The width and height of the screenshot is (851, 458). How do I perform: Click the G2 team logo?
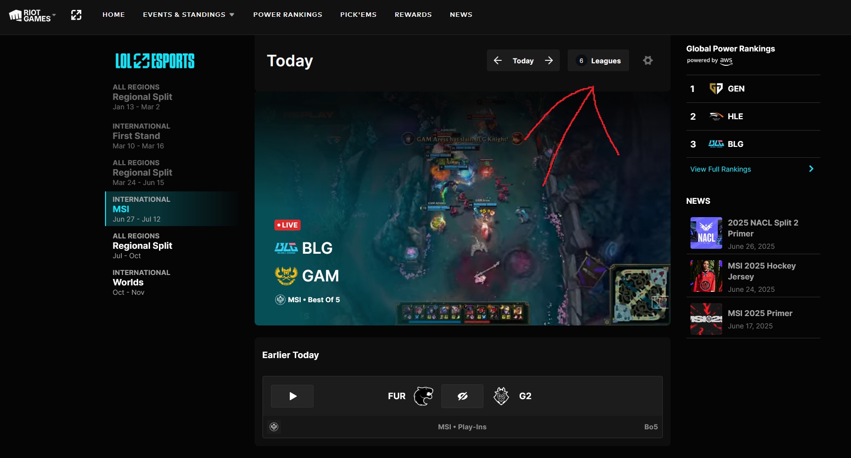tap(501, 396)
